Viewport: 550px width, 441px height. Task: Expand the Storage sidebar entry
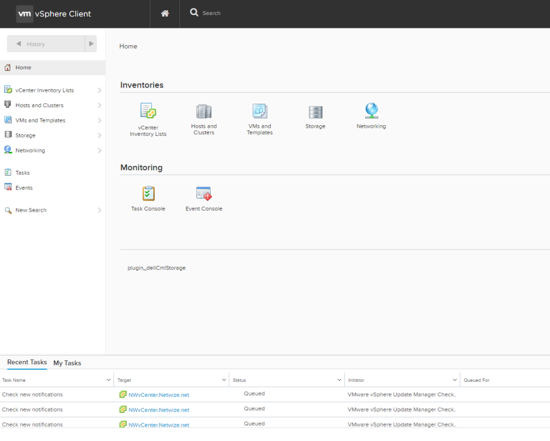point(100,135)
